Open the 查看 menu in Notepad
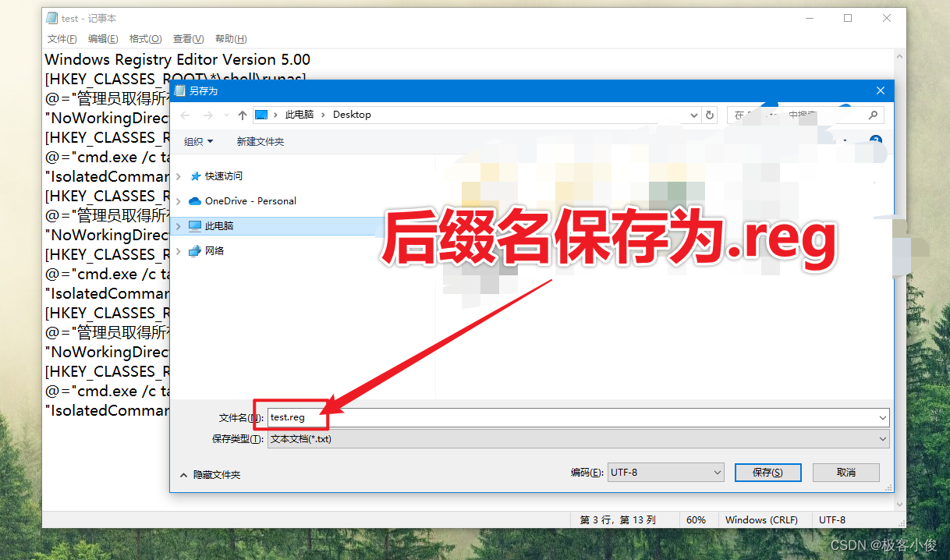The height and width of the screenshot is (560, 950). [x=187, y=38]
